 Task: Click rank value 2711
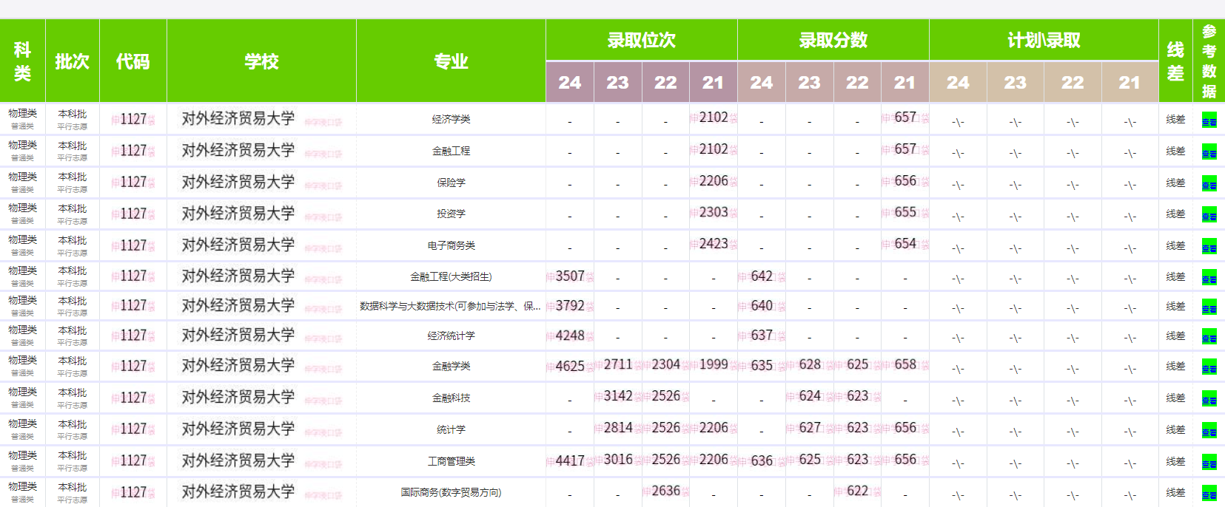[x=618, y=364]
